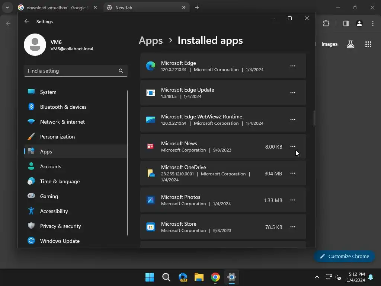Click the Edge WebView2 Runtime icon
The image size is (381, 286).
pos(151,120)
